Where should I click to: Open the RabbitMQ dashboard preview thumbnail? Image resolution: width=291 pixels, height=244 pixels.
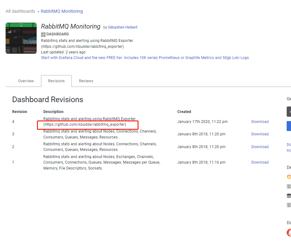pyautogui.click(x=21, y=38)
